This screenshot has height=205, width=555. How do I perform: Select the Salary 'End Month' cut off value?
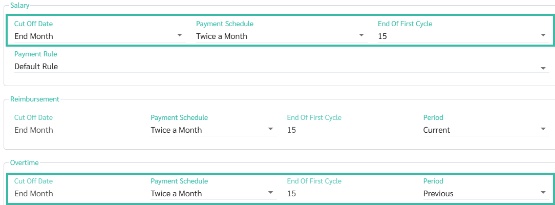34,36
